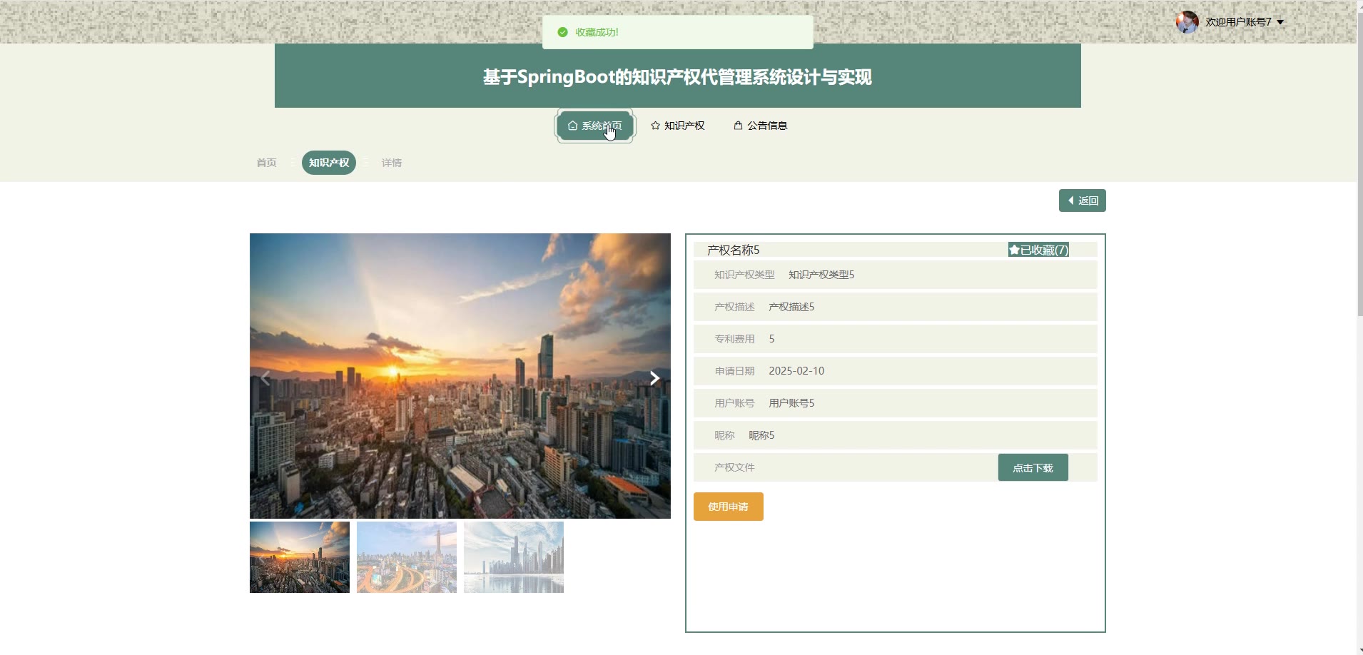The width and height of the screenshot is (1363, 655).
Task: Click the 知识产权 breadcrumb pill
Action: (329, 163)
